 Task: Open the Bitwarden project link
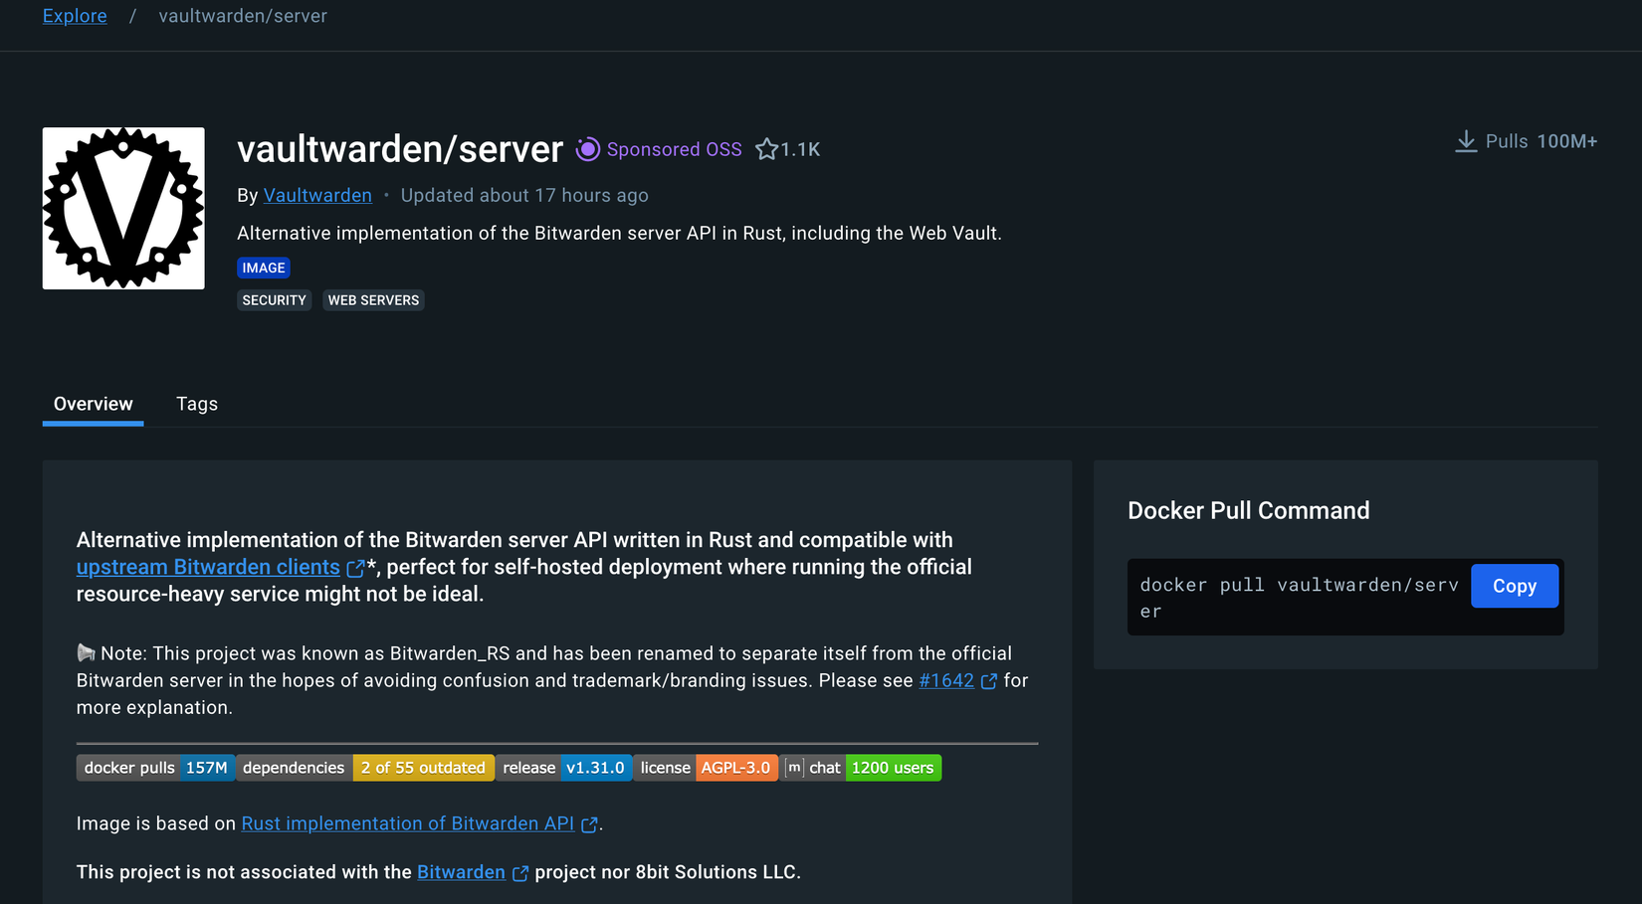[x=461, y=872]
